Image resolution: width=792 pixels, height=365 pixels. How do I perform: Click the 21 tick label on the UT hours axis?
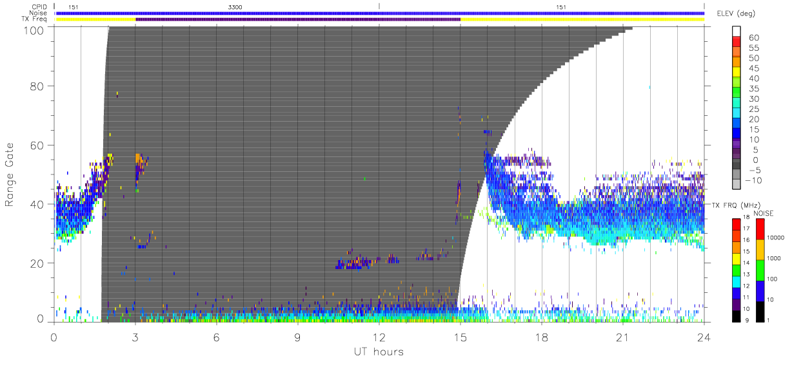tap(623, 337)
